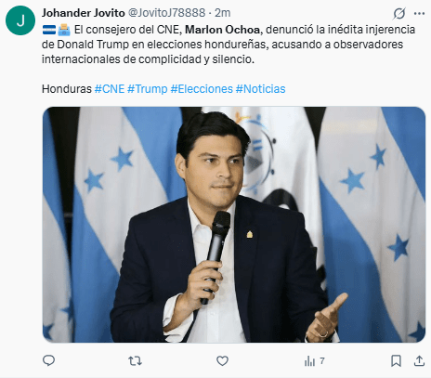This screenshot has width=431, height=378.
Task: Click the bold Marlon Ochoa text
Action: click(222, 30)
